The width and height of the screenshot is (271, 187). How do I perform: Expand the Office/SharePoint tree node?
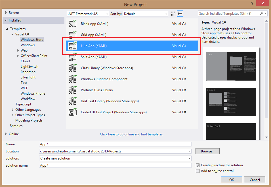coord(18,56)
